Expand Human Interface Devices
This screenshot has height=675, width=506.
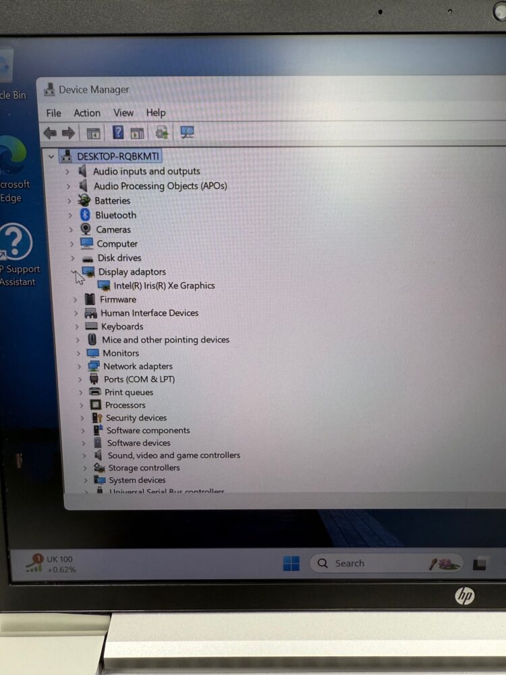pos(76,313)
